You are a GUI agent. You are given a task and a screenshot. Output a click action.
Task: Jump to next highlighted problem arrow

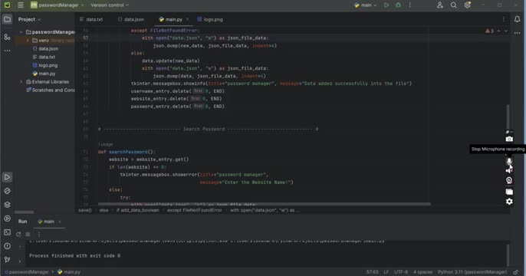point(506,31)
